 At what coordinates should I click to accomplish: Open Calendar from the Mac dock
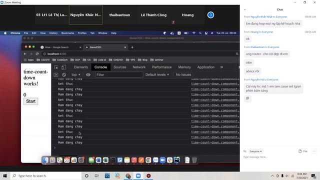66,160
